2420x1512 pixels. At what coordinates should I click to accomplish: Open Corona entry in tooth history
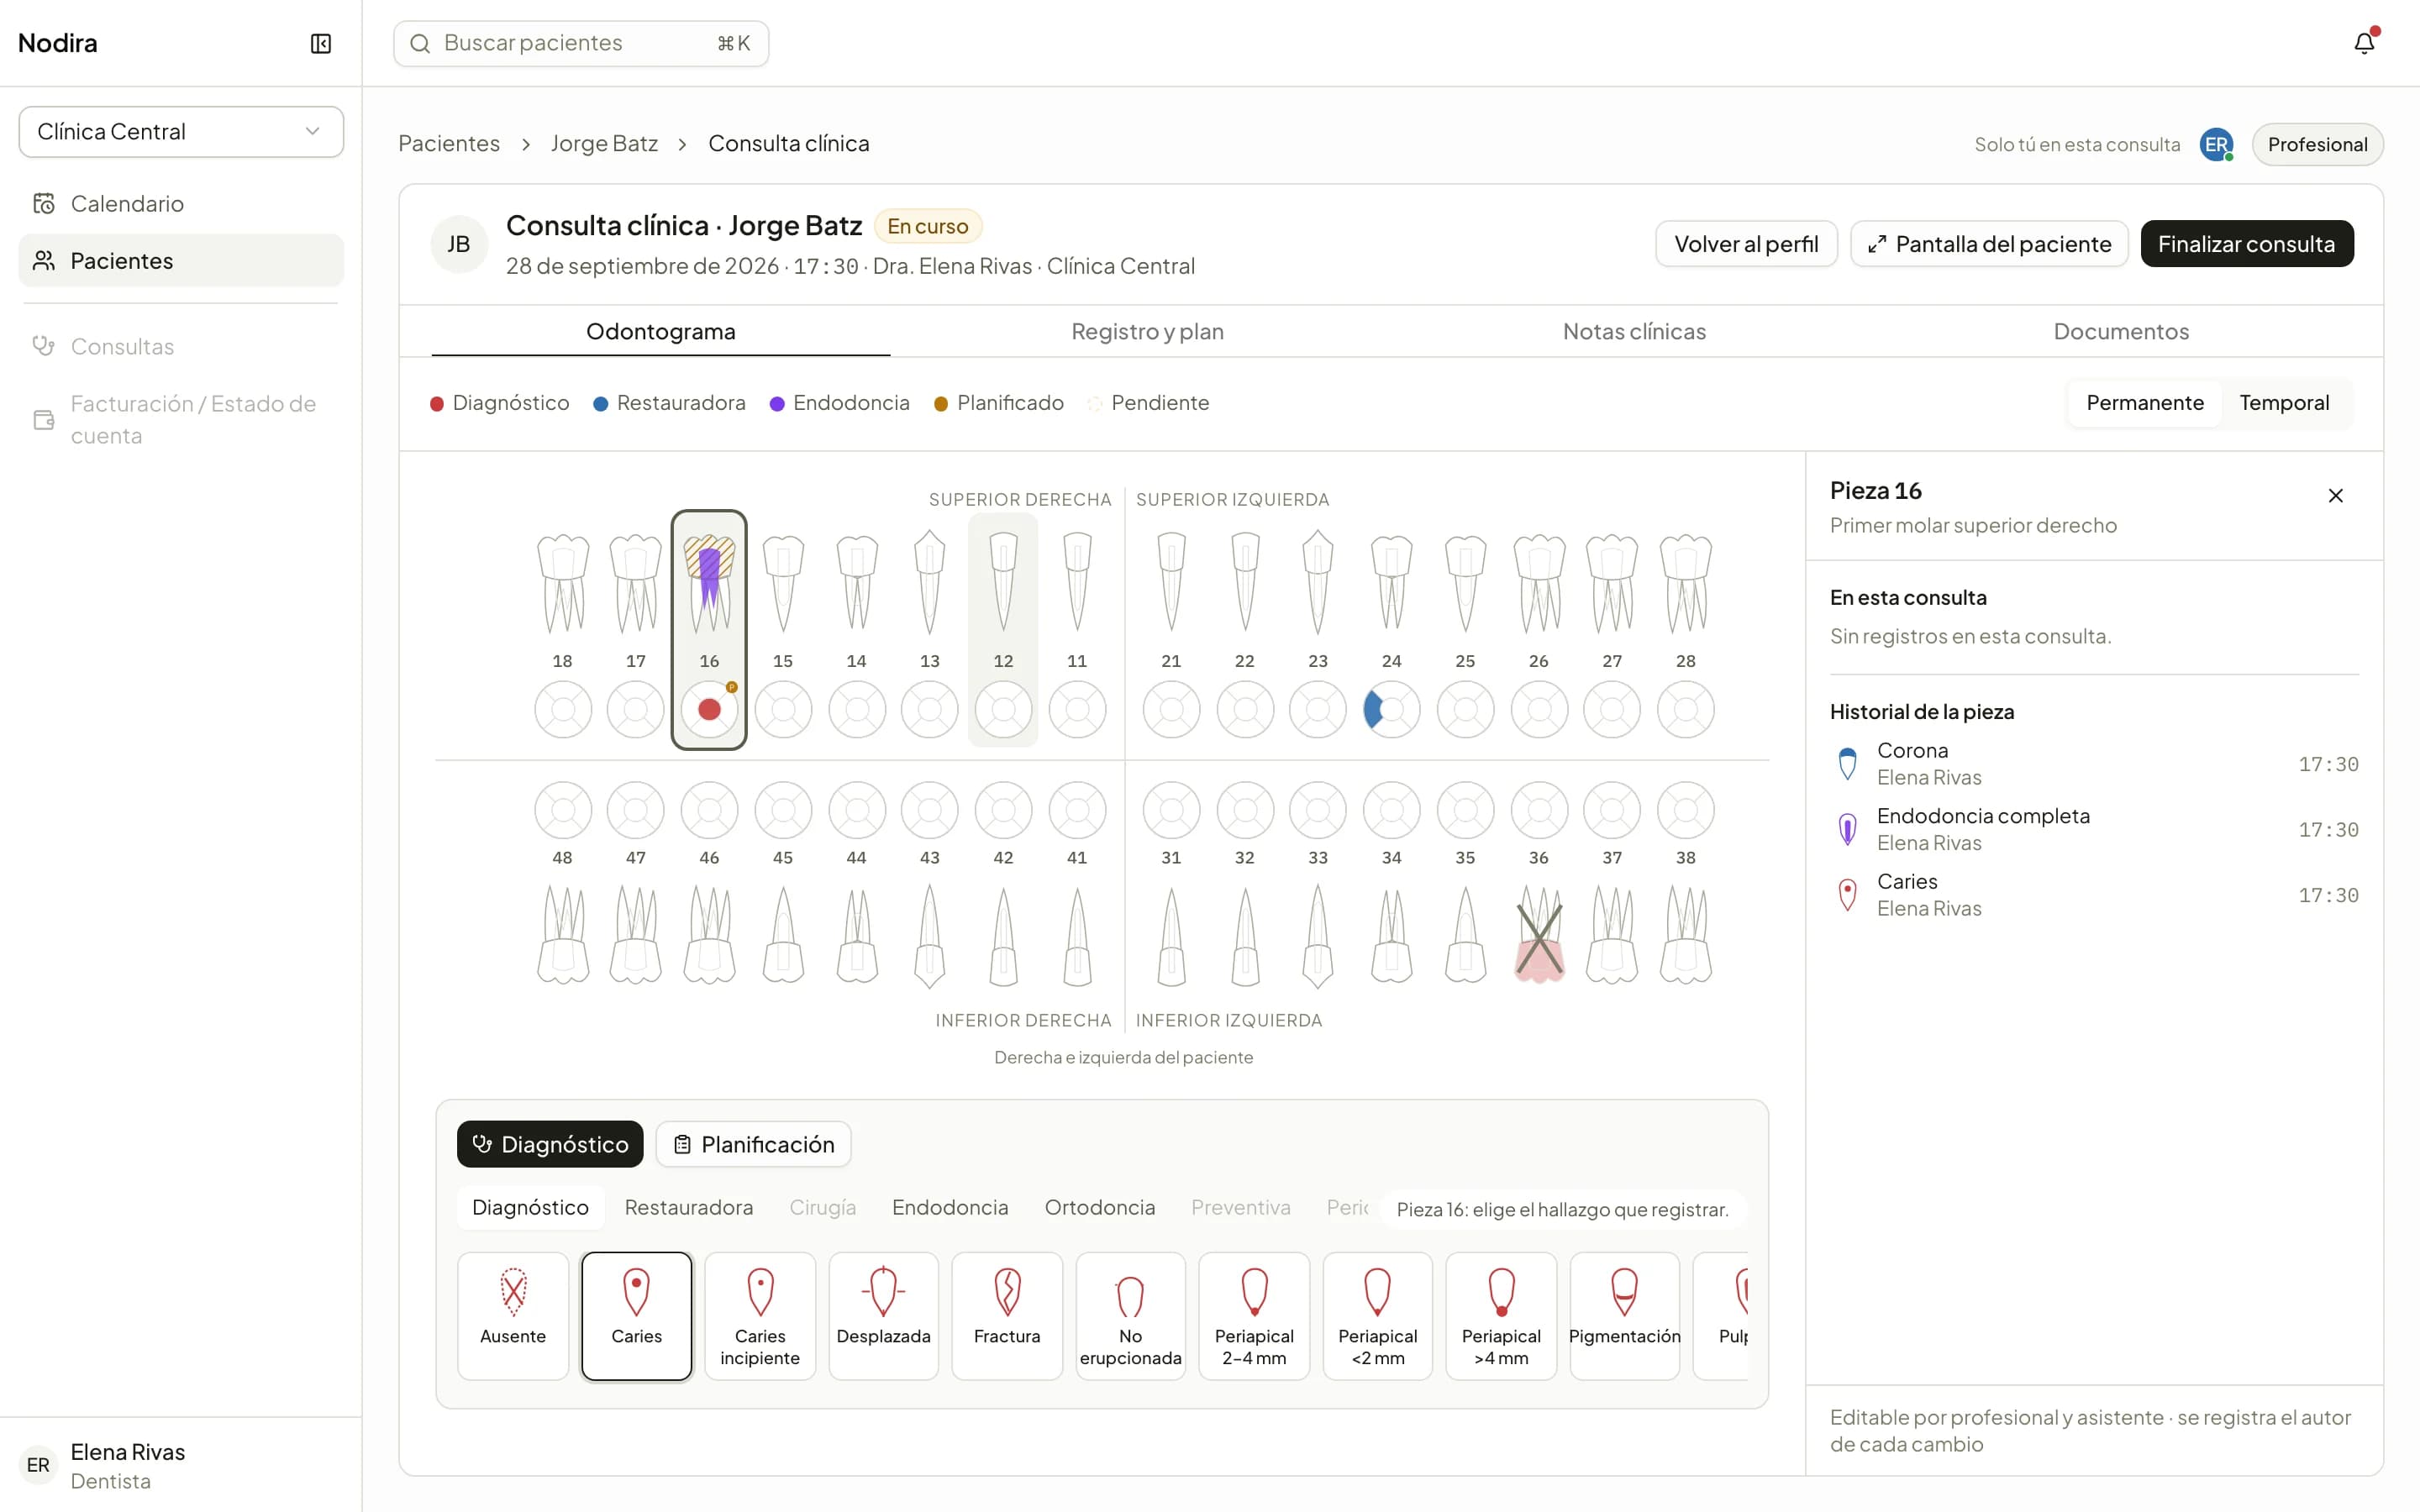(x=2094, y=764)
